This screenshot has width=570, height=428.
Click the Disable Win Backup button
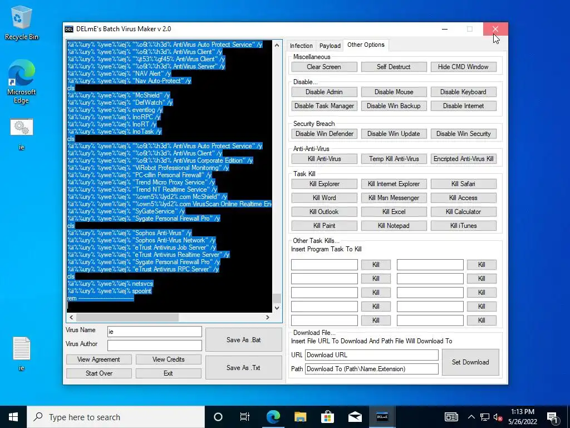(394, 106)
